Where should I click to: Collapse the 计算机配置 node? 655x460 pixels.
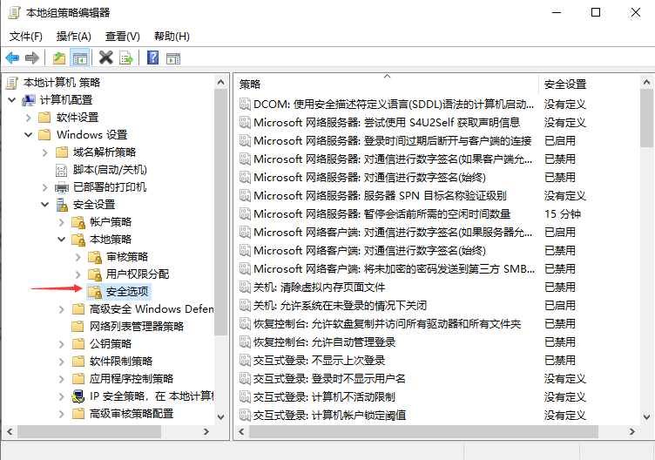11,99
